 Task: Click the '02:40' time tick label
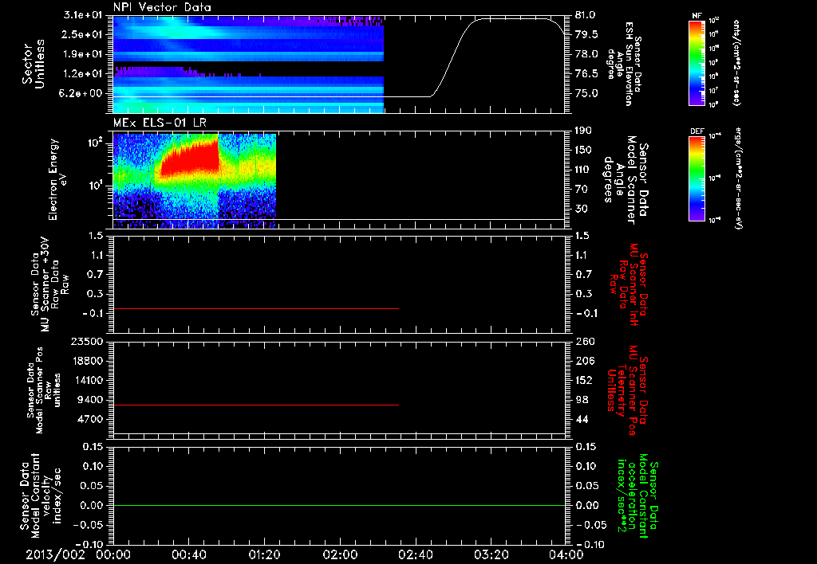415,554
